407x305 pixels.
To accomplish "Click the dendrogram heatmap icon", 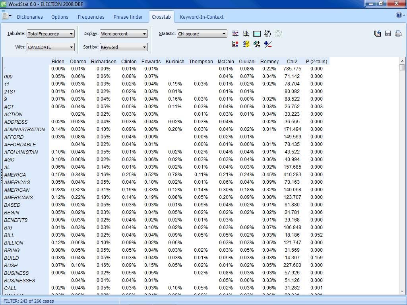I will (x=246, y=44).
